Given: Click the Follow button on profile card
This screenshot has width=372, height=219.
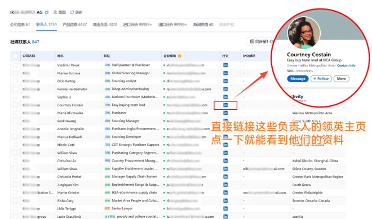Looking at the screenshot, I should [321, 79].
